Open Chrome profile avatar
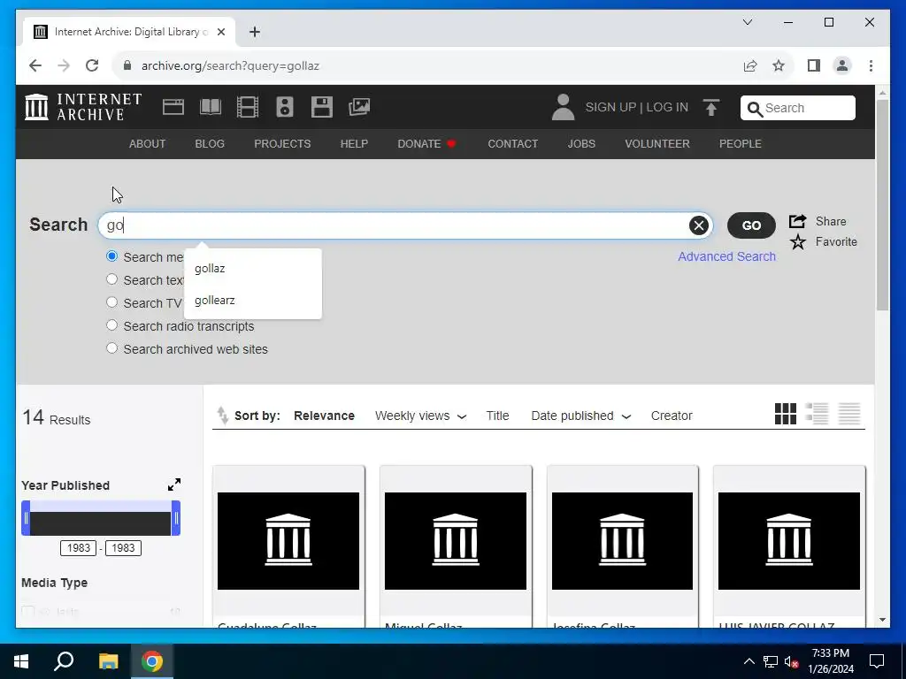This screenshot has height=679, width=906. click(x=842, y=65)
